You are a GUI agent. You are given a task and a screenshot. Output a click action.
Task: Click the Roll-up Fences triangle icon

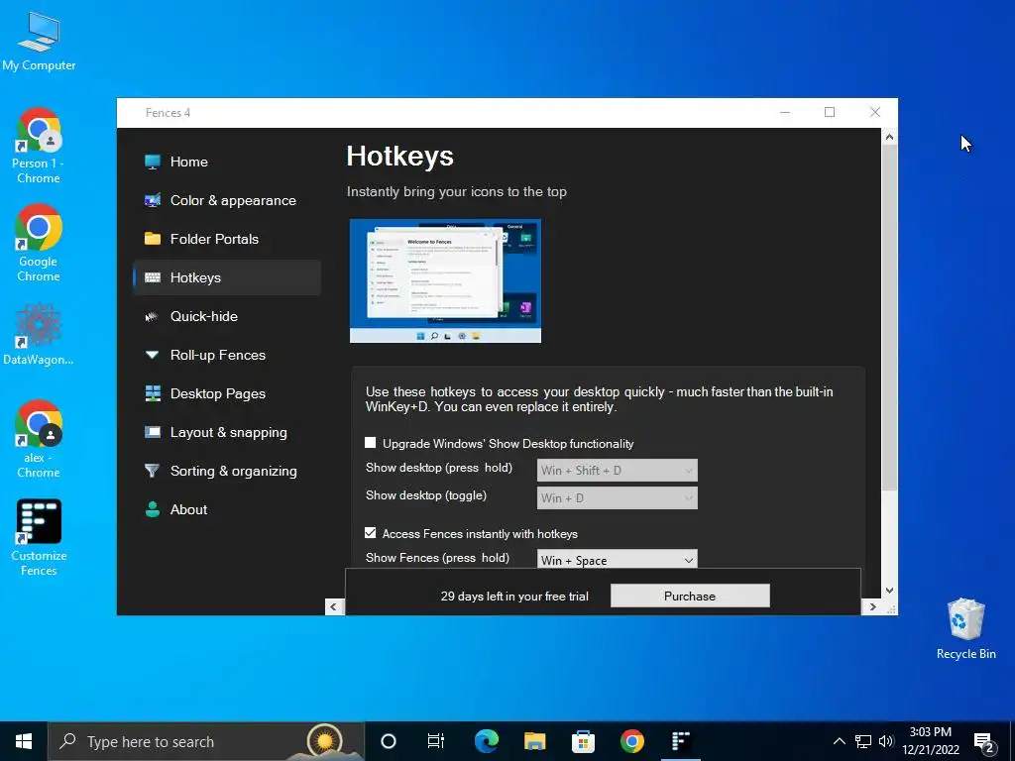152,355
